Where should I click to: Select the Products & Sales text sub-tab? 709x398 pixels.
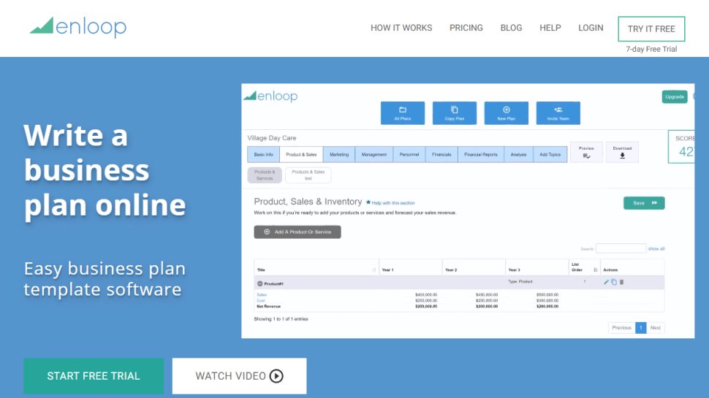[308, 175]
